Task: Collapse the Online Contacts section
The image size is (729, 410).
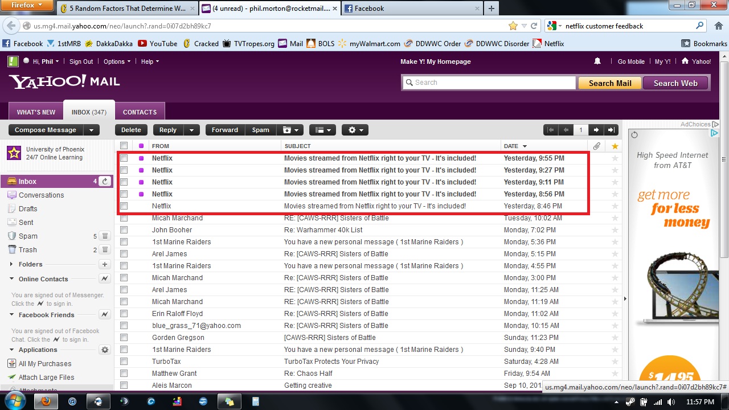Action: pos(12,279)
